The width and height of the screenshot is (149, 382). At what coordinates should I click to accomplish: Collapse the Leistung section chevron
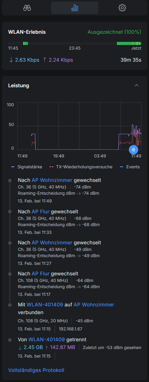click(137, 85)
